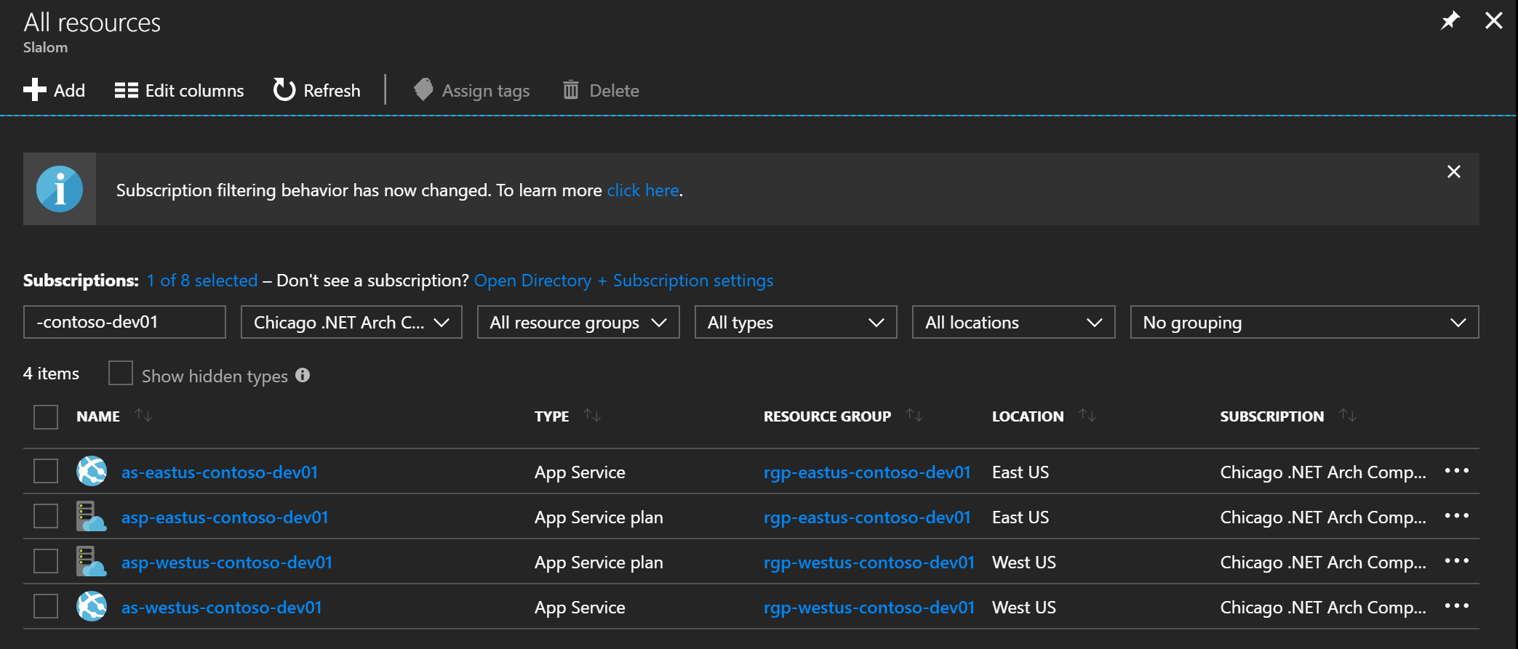Open rgp-westus-contoso-dev01 group in as-westus row
Image resolution: width=1518 pixels, height=649 pixels.
tap(869, 608)
